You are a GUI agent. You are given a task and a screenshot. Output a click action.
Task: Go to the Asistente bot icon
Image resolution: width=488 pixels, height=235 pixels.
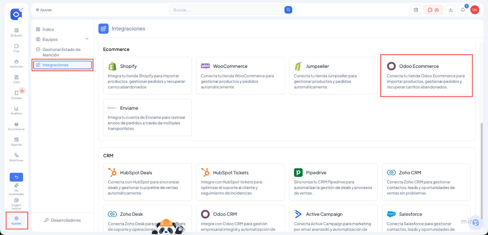coord(16,62)
